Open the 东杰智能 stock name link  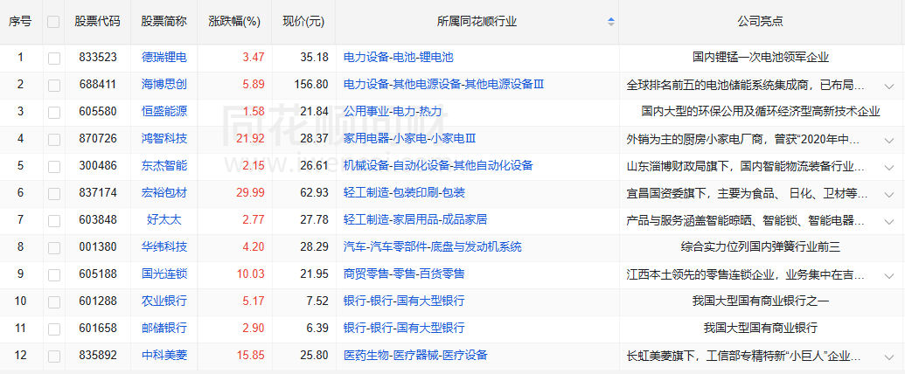(164, 166)
